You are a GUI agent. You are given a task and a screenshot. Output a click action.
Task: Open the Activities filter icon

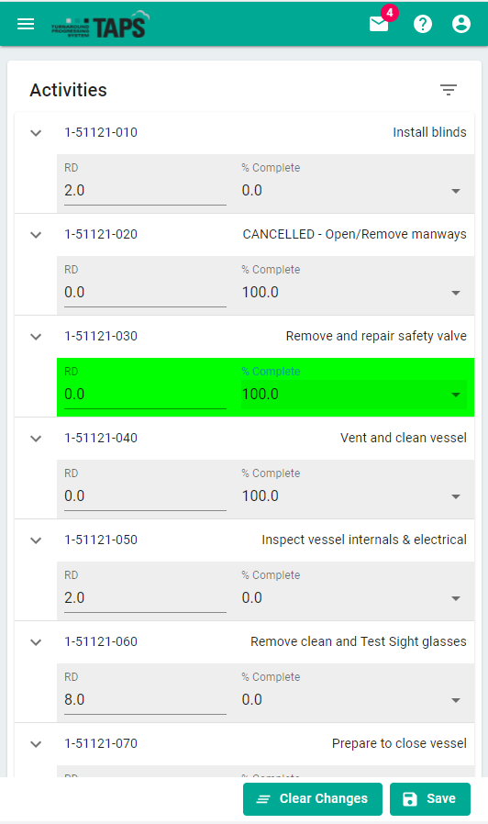(x=448, y=90)
